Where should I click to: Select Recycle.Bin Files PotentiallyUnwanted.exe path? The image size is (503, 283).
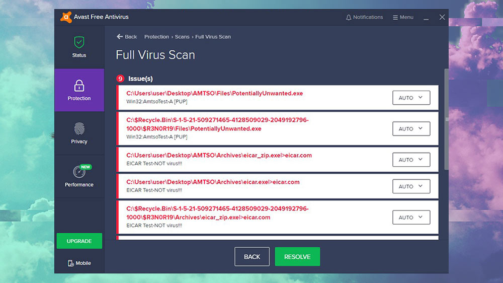[217, 124]
